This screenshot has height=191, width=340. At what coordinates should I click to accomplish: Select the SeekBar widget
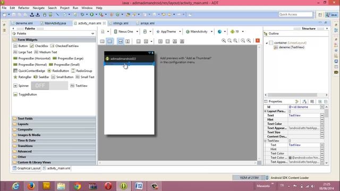(41, 77)
